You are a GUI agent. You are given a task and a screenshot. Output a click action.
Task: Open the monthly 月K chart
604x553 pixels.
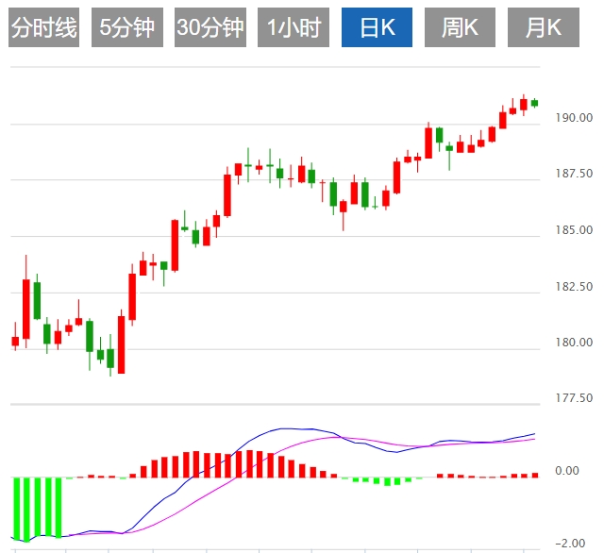click(x=543, y=27)
